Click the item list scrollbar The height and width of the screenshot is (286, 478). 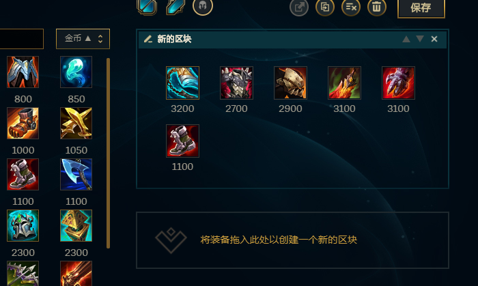[108, 153]
